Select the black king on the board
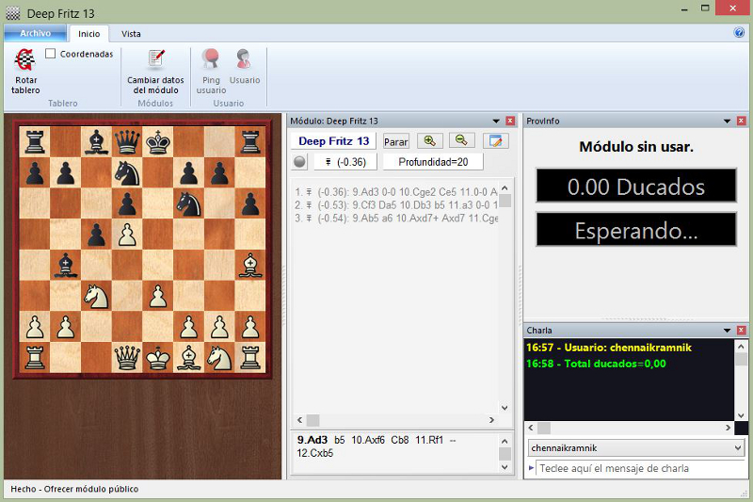Viewport: 753px width, 502px height. 158,141
